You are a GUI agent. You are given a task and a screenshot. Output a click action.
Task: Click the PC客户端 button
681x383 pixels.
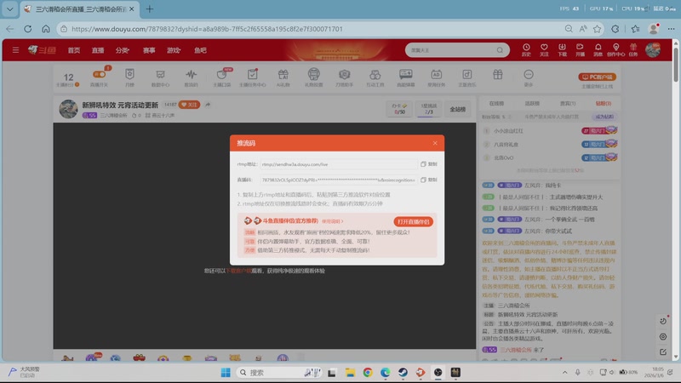tap(598, 77)
